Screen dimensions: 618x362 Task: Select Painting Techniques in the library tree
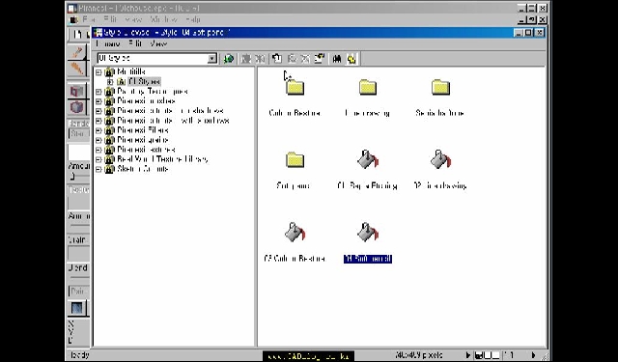(153, 92)
